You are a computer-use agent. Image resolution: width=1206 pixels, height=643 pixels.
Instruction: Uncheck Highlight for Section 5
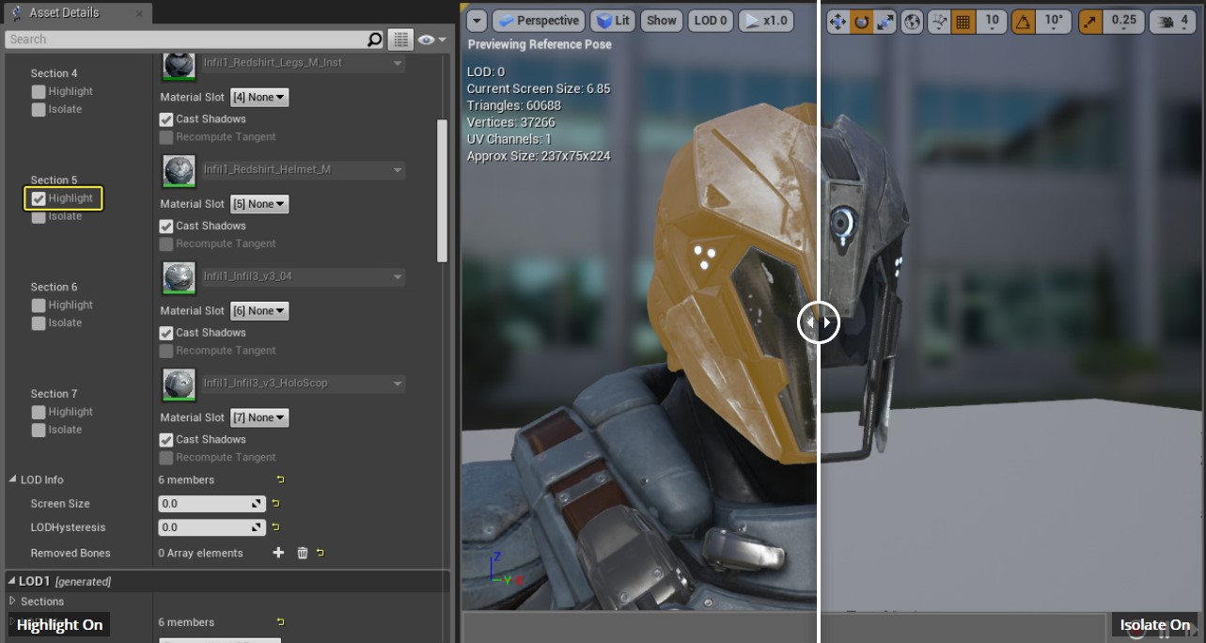39,198
